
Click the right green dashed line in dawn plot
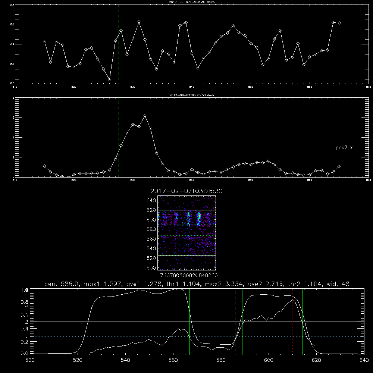(x=206, y=44)
